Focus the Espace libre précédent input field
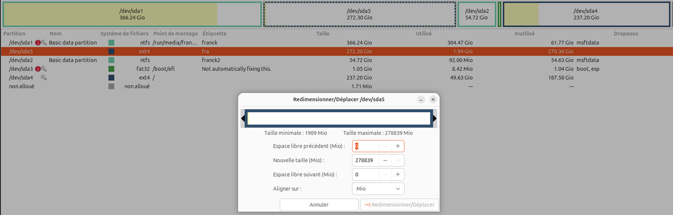673x215 pixels. tap(365, 146)
